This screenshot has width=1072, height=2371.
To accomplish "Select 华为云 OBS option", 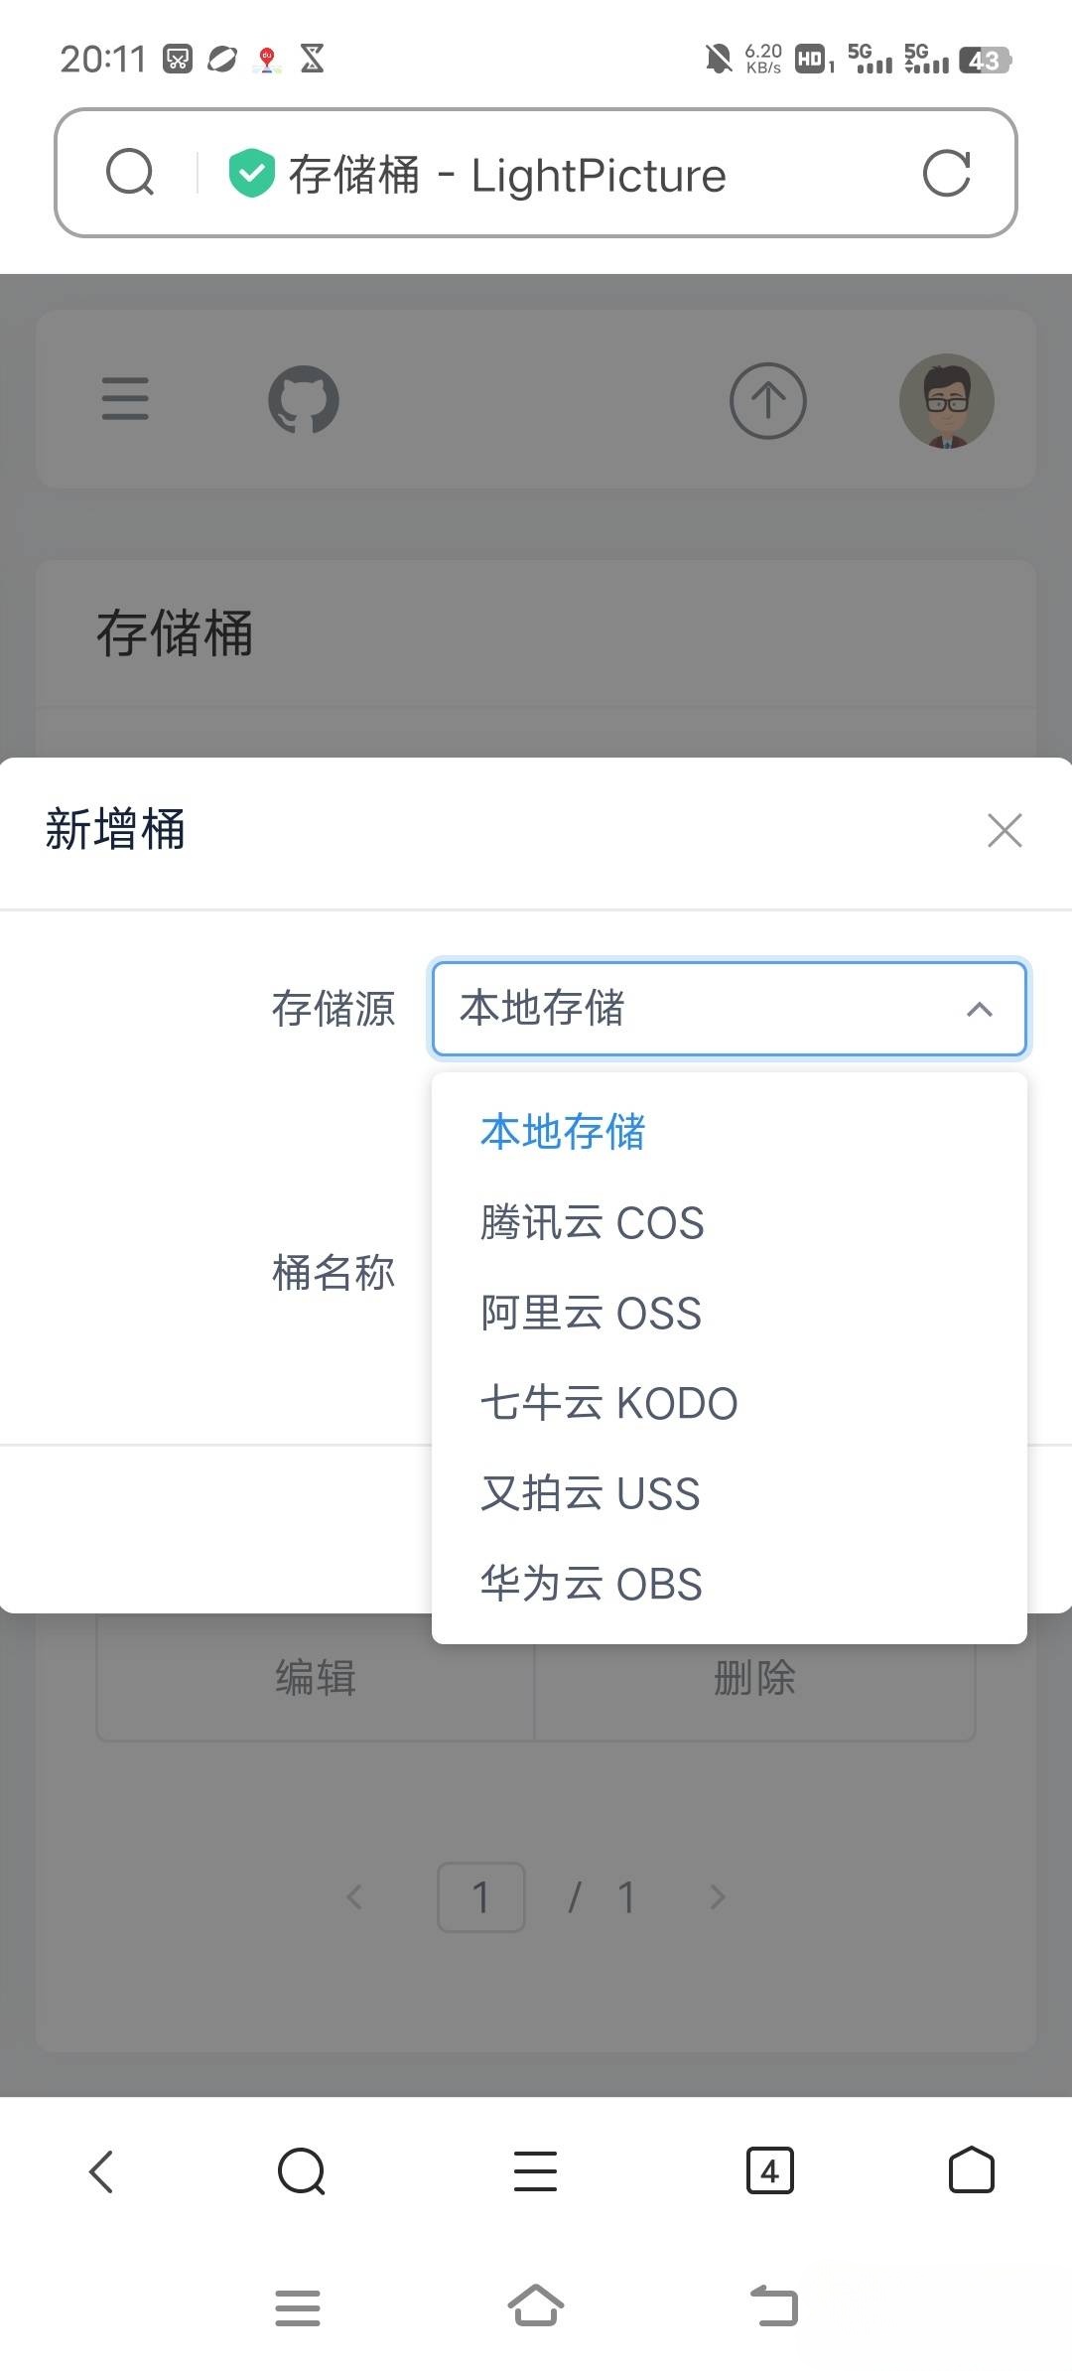I will pyautogui.click(x=730, y=1584).
